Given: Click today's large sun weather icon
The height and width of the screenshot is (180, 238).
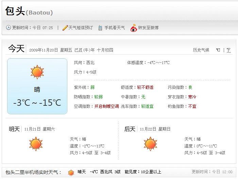Looking at the screenshot, I should [37, 72].
